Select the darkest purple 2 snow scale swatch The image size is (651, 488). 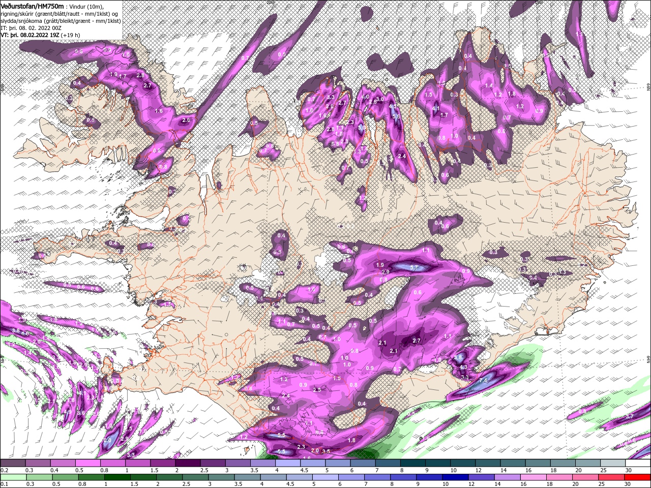[188, 463]
